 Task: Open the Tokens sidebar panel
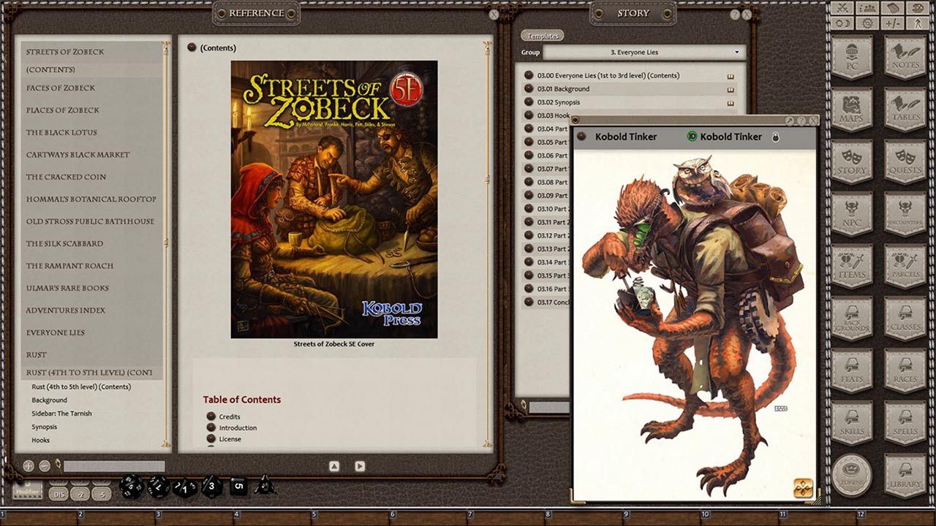[850, 475]
